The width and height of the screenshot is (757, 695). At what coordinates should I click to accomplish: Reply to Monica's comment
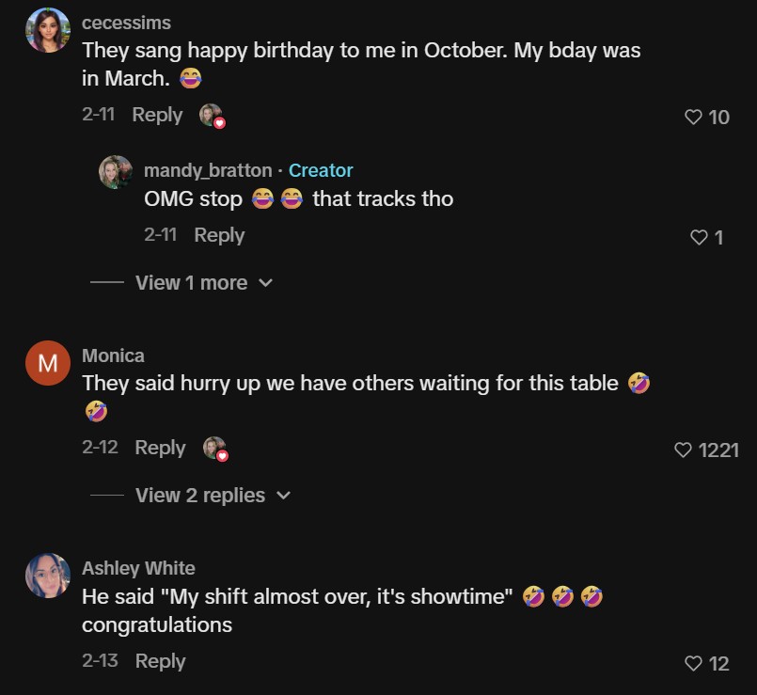[160, 448]
